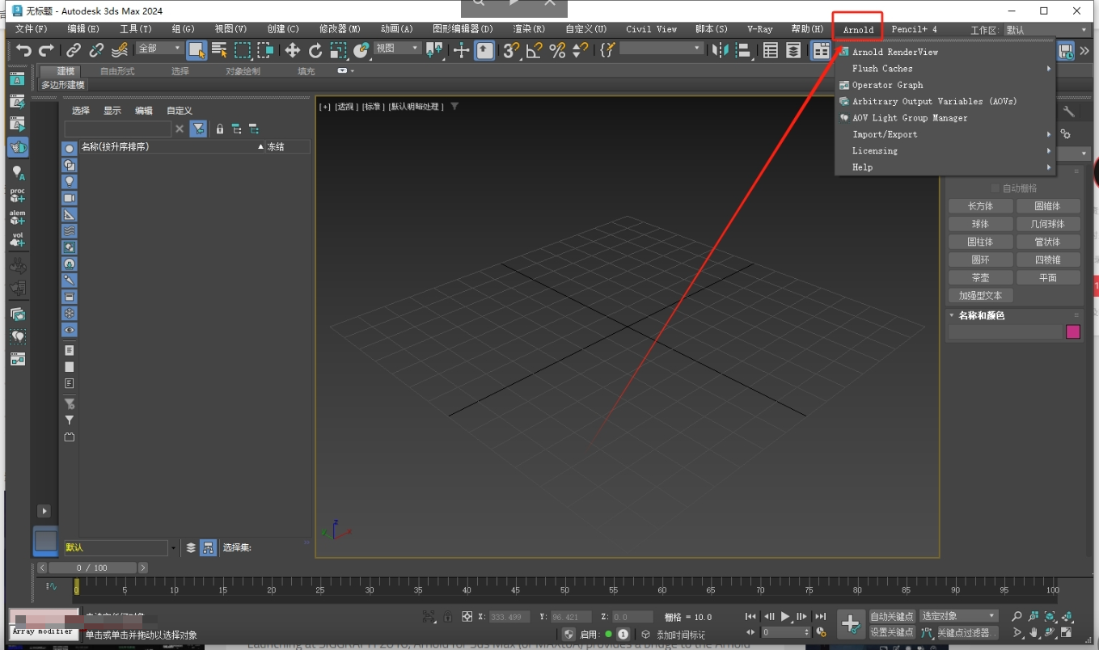Screen dimensions: 1099x650
Task: Click the Undo arrow in main toolbar
Action: (23, 50)
